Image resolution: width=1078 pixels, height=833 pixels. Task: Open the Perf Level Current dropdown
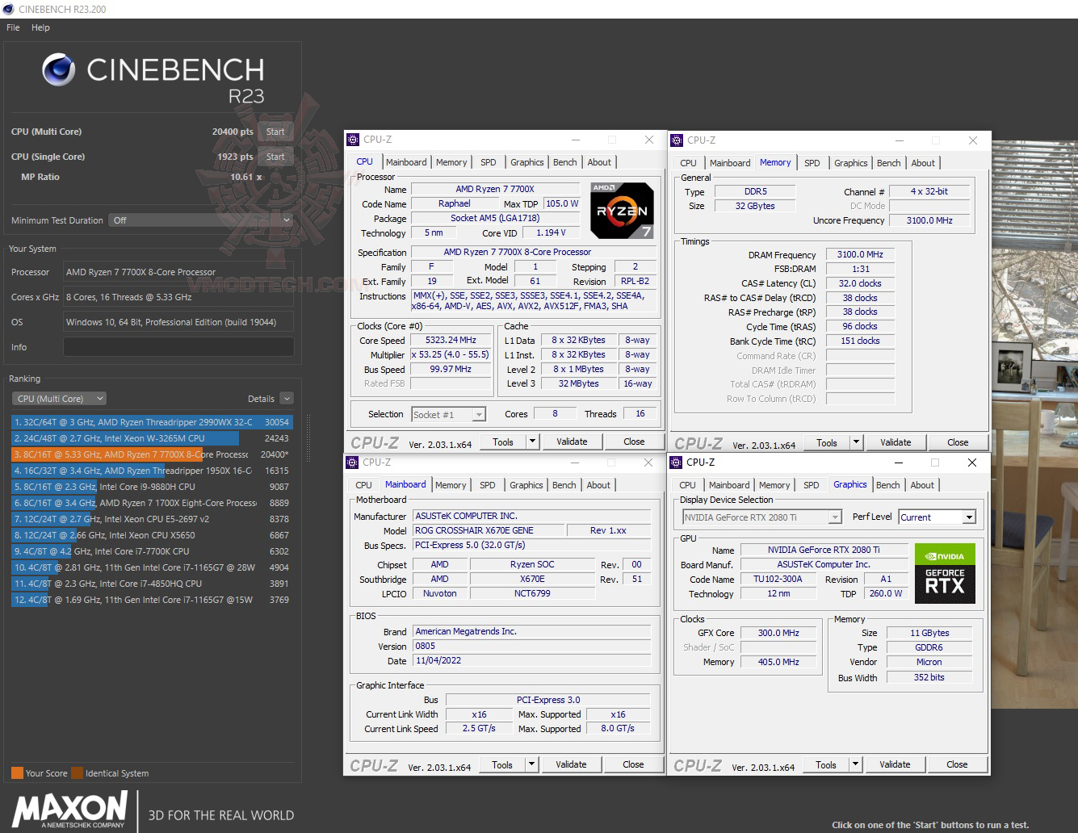(937, 517)
